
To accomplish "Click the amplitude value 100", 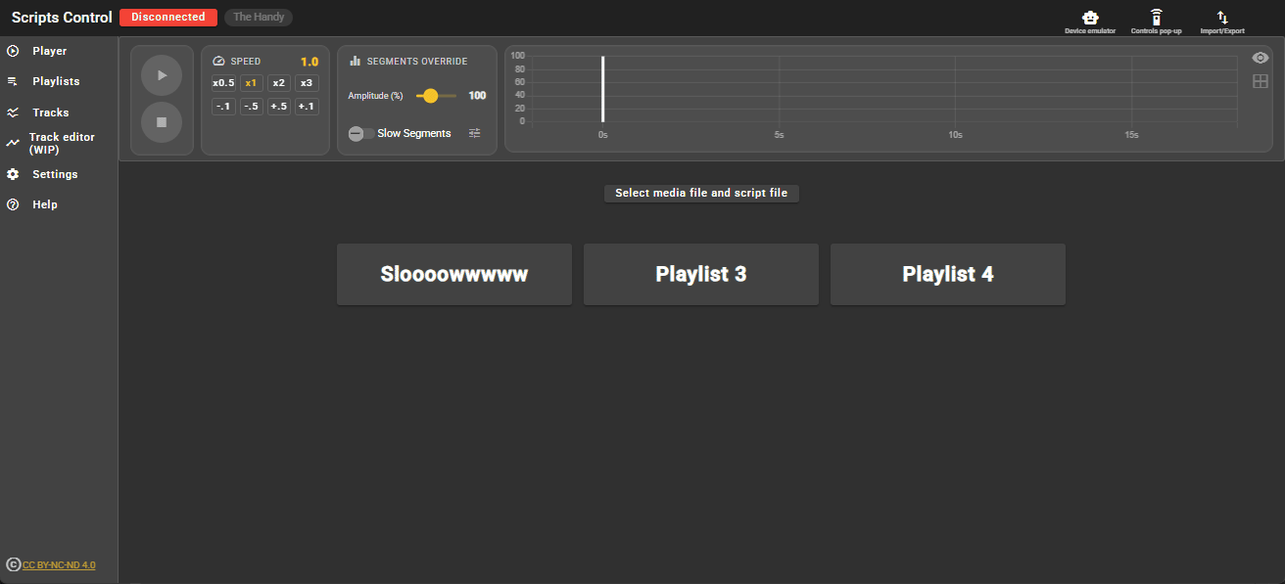I will (x=477, y=96).
